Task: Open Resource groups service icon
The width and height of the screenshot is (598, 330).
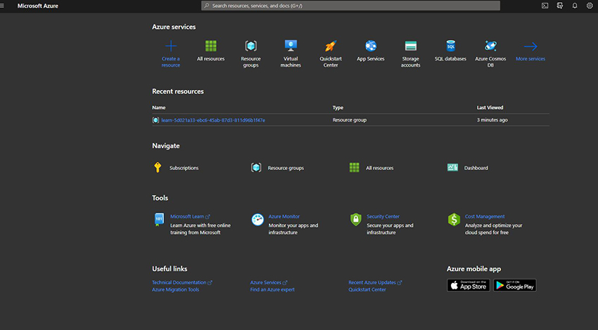Action: (x=251, y=46)
